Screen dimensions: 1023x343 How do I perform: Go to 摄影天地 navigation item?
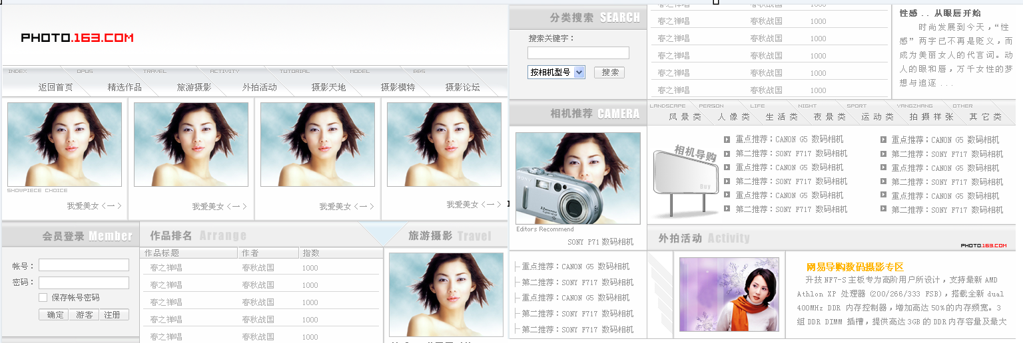pyautogui.click(x=329, y=87)
